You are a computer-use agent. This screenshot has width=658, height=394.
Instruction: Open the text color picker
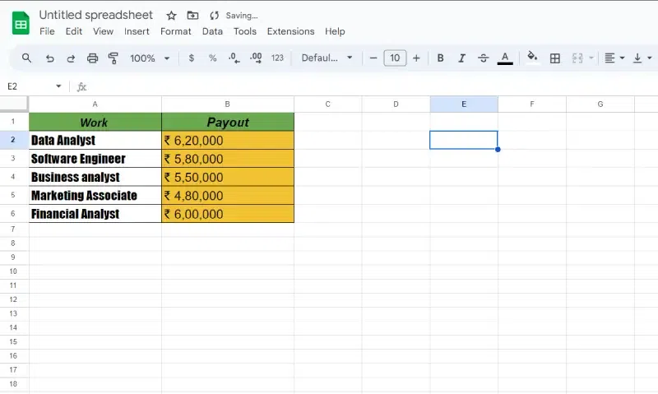505,58
